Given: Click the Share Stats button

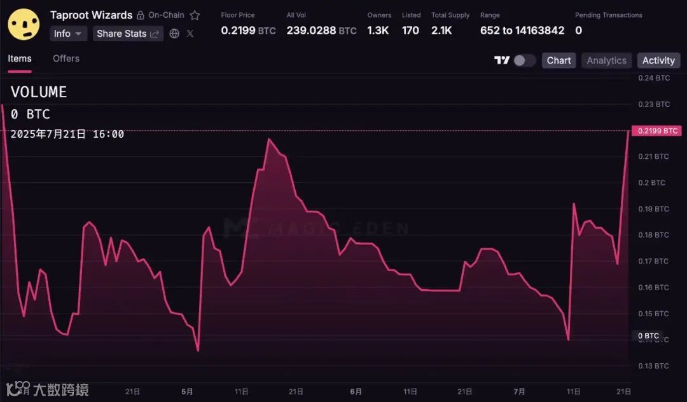Looking at the screenshot, I should (128, 34).
